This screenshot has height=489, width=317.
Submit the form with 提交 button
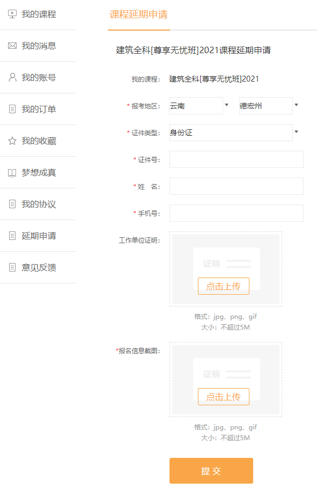click(211, 471)
